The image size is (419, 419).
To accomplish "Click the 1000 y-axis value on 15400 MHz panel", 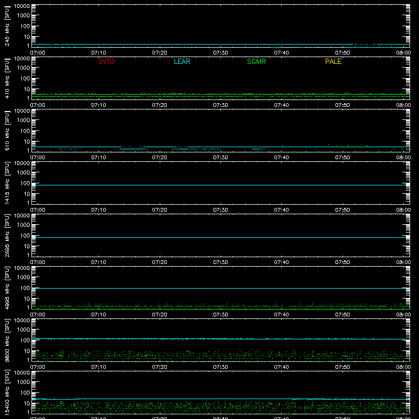I will point(24,382).
